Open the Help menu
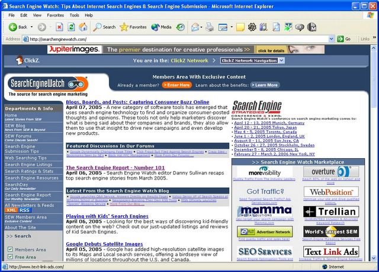 pyautogui.click(x=89, y=15)
